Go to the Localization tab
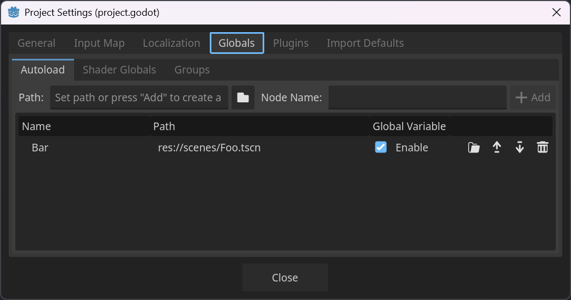This screenshot has width=571, height=300. coord(171,43)
